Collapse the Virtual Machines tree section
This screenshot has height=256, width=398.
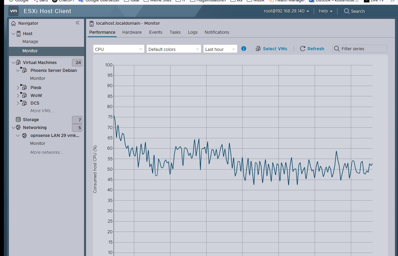[x=13, y=63]
